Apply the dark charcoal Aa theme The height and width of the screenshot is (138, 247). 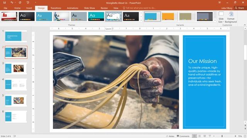(131, 16)
